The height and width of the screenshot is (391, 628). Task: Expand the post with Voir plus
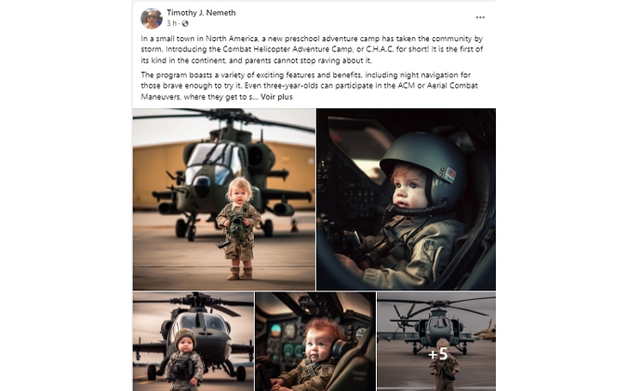pos(276,97)
